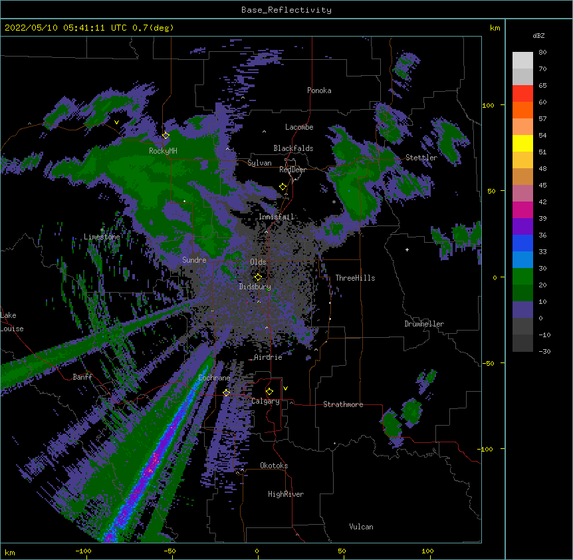Viewport: 573px width, 560px height.
Task: Click the RedDeer city label
Action: point(292,170)
